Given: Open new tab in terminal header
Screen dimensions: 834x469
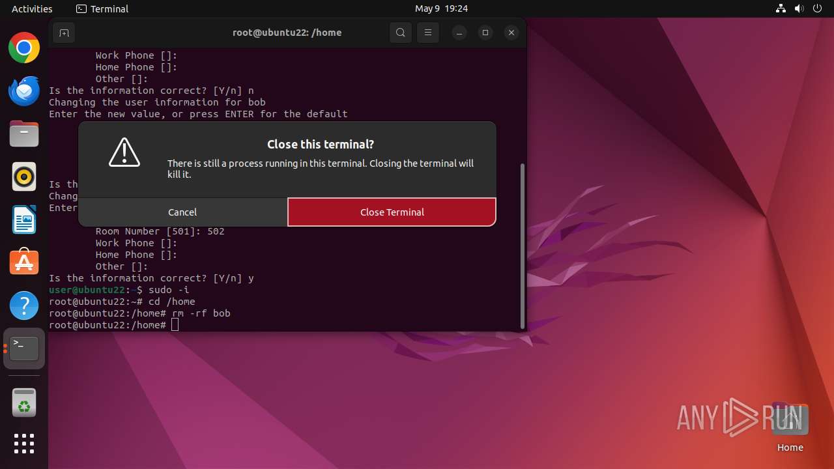Looking at the screenshot, I should 64,33.
